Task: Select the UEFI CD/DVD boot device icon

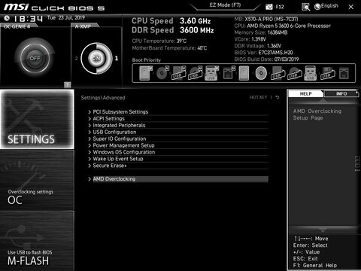Action: tap(162, 73)
